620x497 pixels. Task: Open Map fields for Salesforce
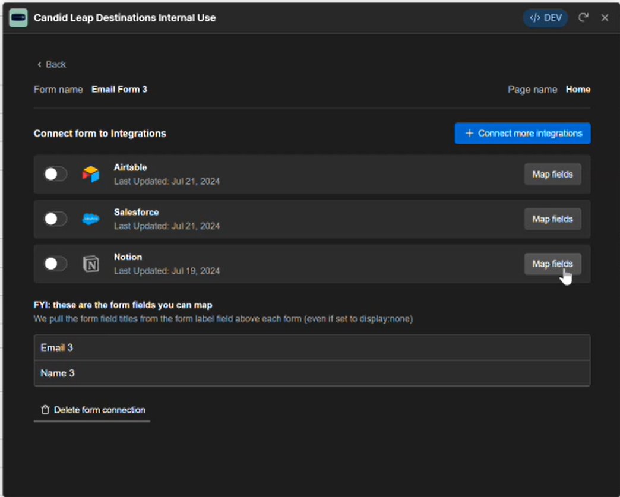[552, 219]
